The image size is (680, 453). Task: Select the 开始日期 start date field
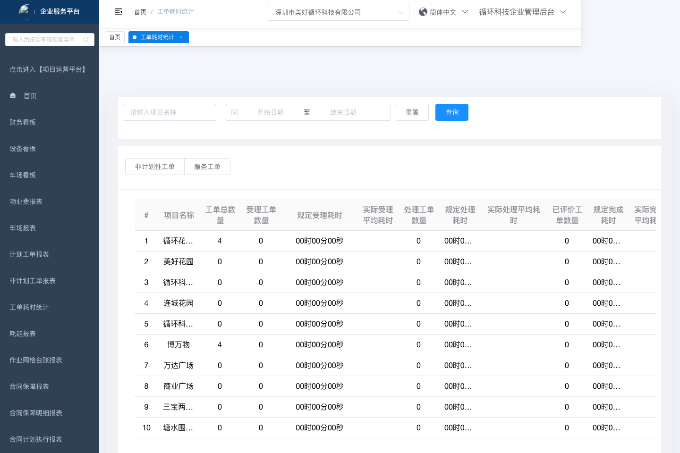271,112
